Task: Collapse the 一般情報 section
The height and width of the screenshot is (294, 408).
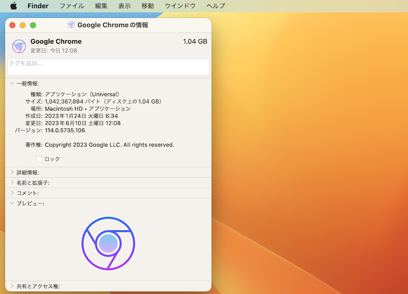Action: 12,84
